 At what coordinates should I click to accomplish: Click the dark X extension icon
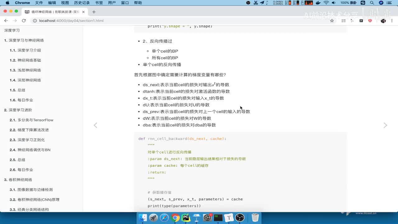tap(361, 21)
